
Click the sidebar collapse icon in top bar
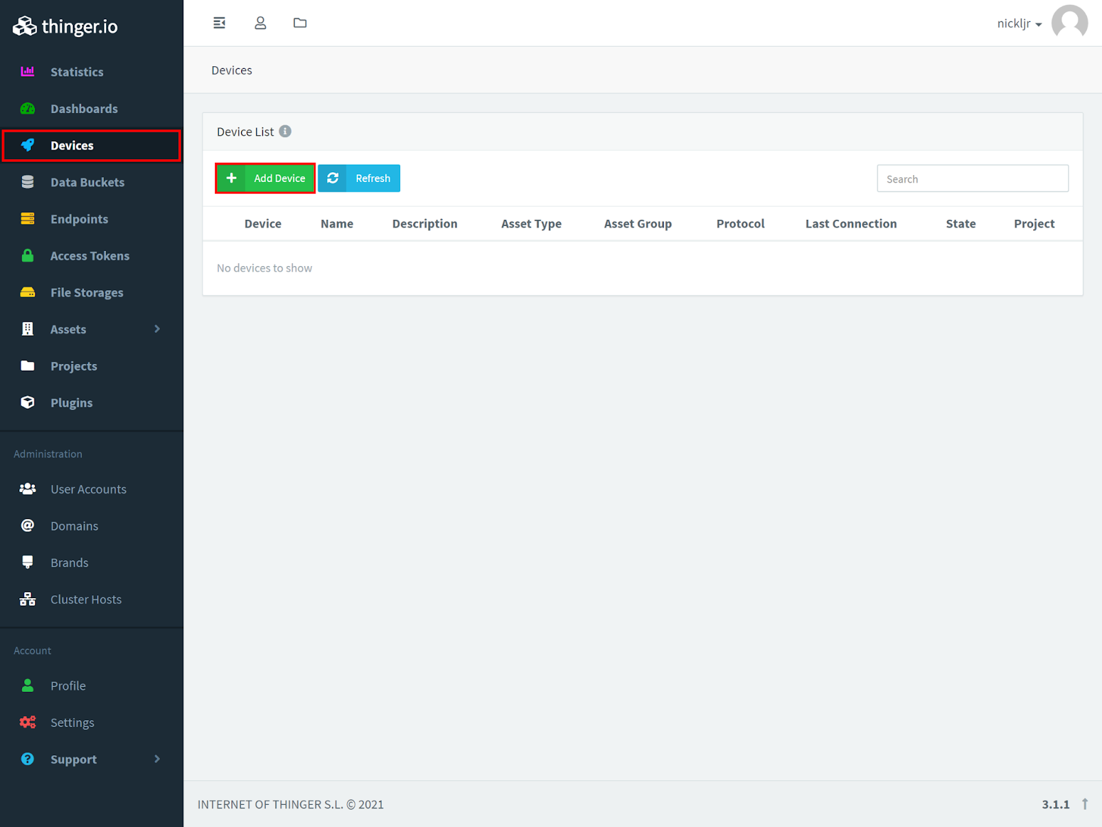219,22
